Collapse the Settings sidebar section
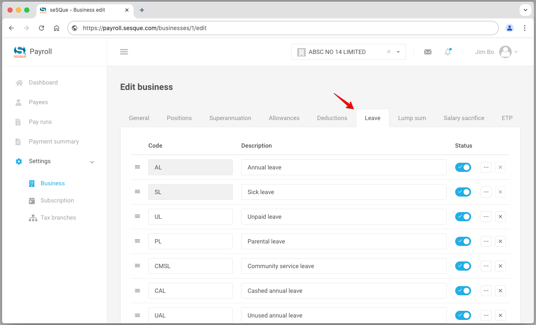The width and height of the screenshot is (536, 325). pos(92,161)
